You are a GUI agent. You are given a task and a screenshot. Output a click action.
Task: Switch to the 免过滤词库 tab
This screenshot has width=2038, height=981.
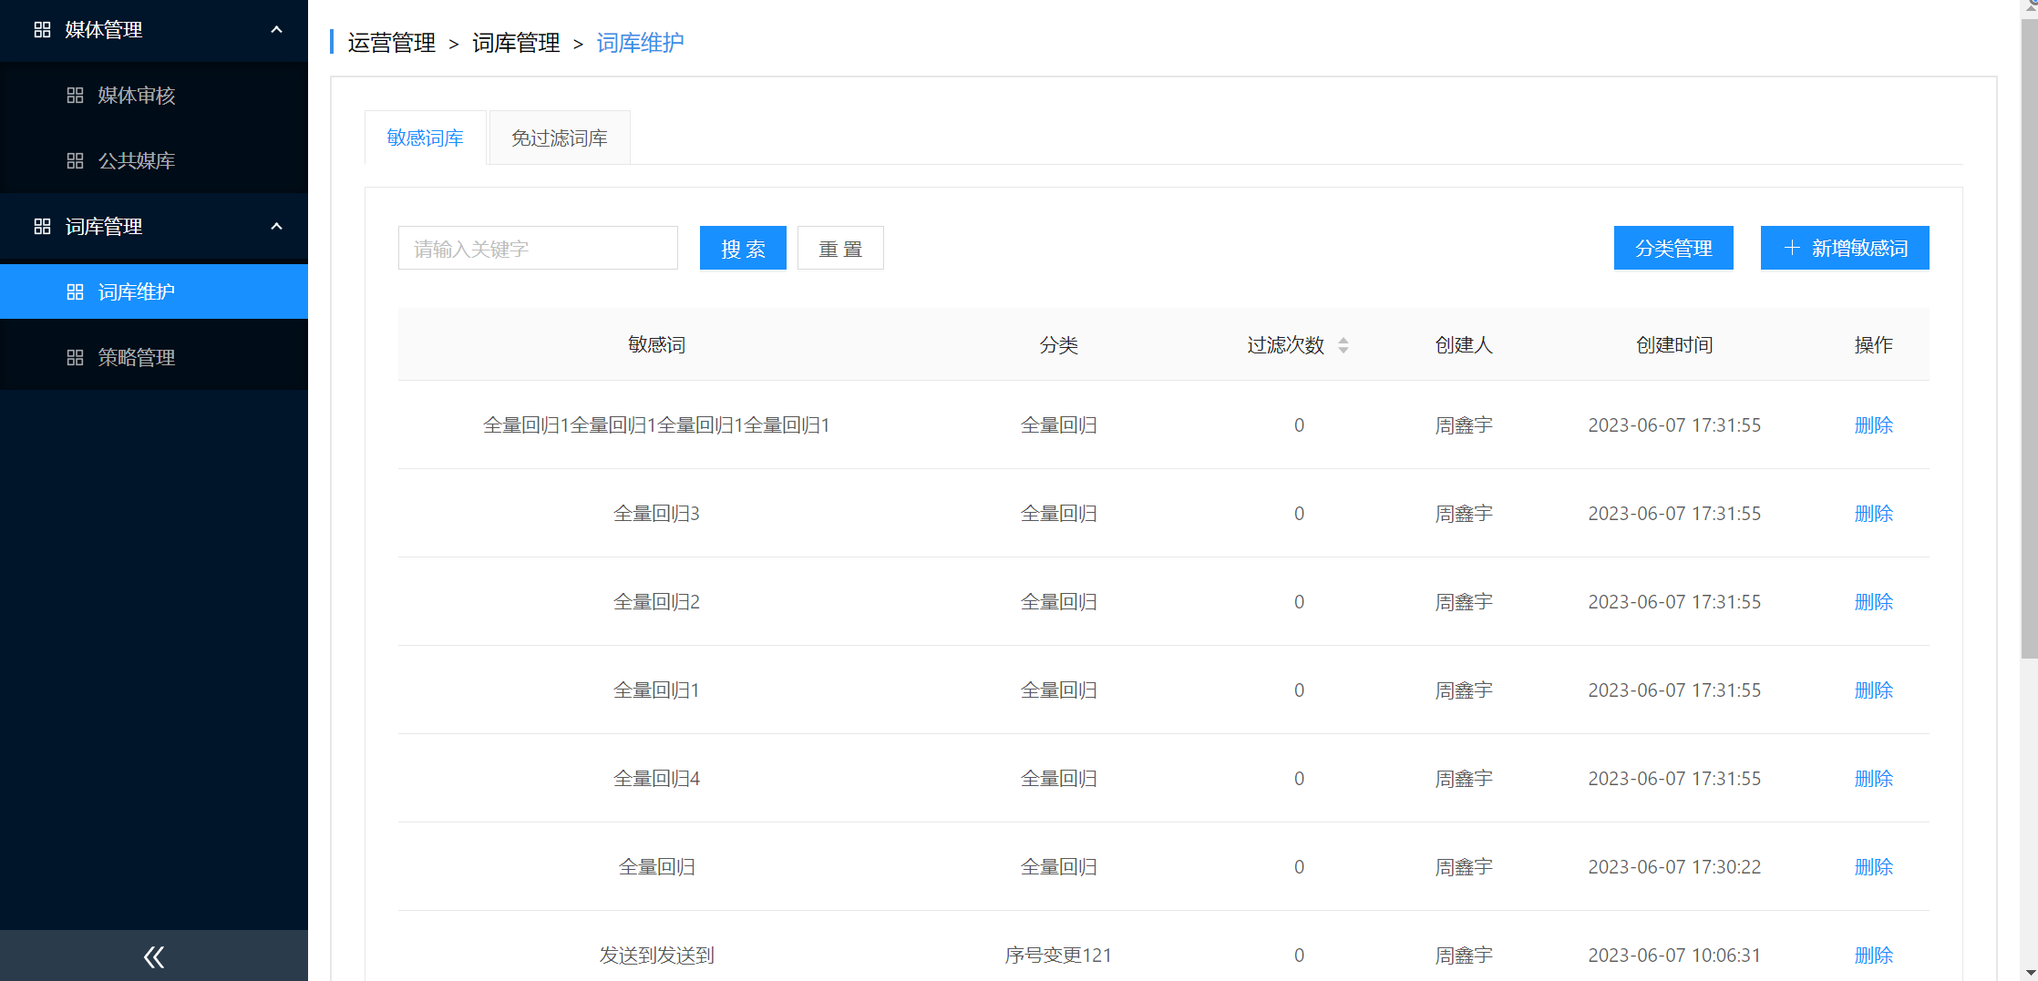(559, 138)
